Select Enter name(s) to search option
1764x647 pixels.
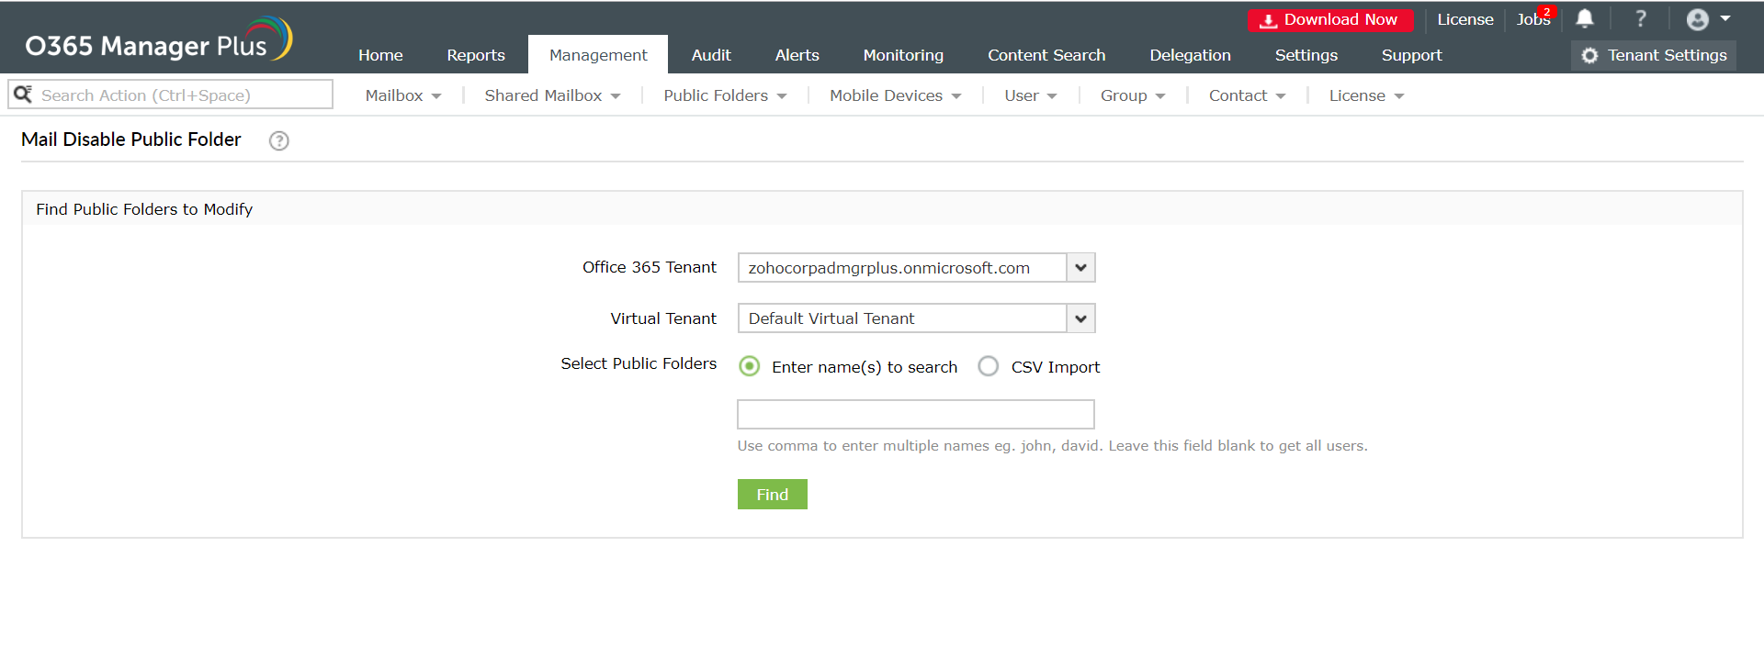(x=750, y=366)
